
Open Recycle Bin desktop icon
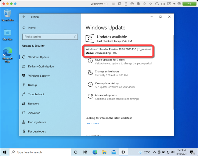click(x=7, y=15)
